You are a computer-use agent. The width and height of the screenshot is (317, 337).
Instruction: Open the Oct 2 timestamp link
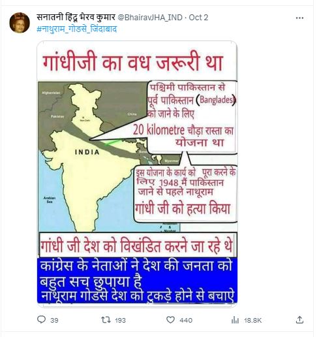click(198, 18)
